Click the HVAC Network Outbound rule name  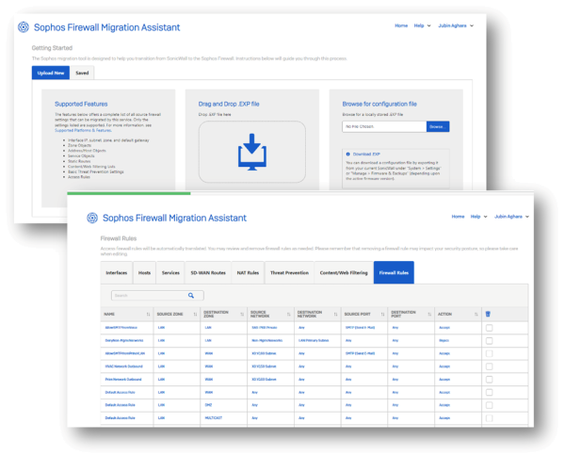pos(123,366)
